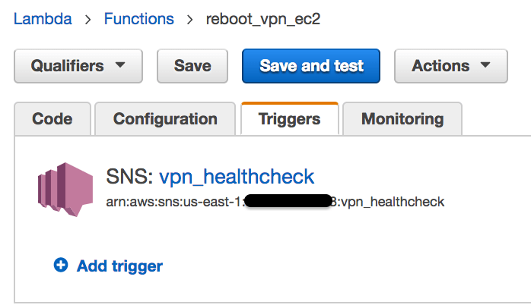
Task: Click the reboot_vpn_ec2 breadcrumb name
Action: point(263,20)
